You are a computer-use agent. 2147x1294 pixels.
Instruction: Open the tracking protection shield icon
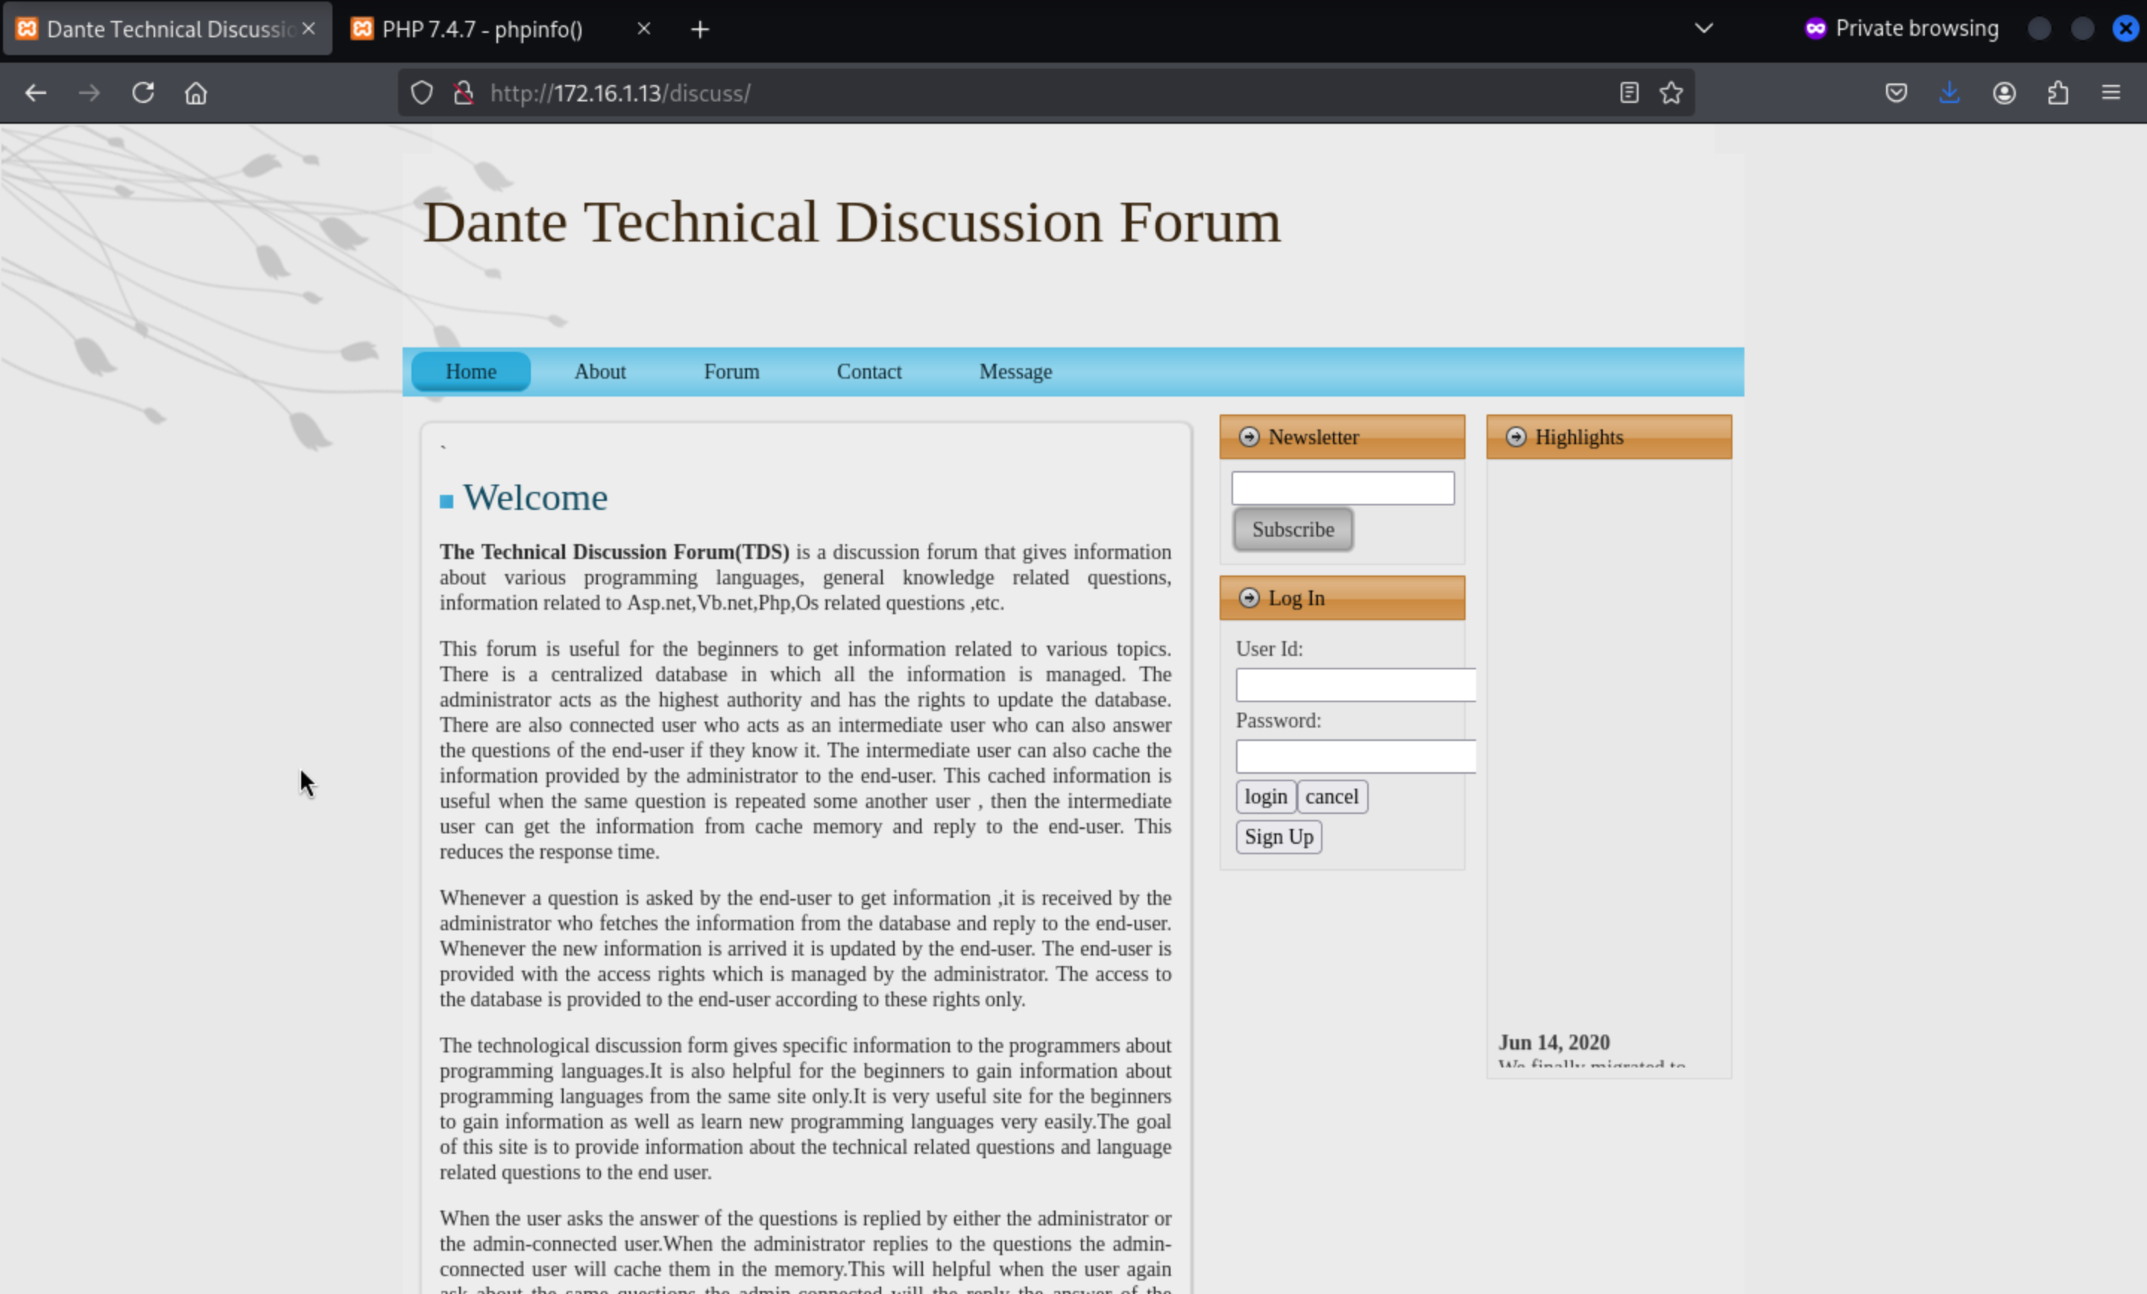point(422,92)
